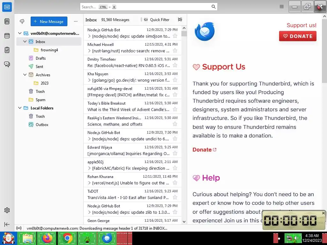Toggle the Quick Filter bar
The image size is (327, 245).
157,19
